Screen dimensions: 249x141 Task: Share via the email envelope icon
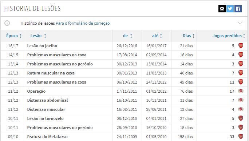click(x=222, y=9)
